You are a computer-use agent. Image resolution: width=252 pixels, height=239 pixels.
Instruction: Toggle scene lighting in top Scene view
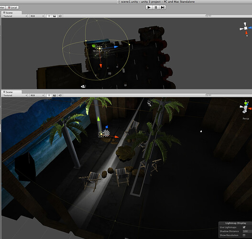[x=49, y=16]
